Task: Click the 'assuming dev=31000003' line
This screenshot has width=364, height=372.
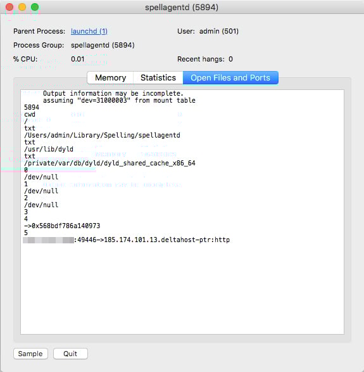Action: [119, 100]
